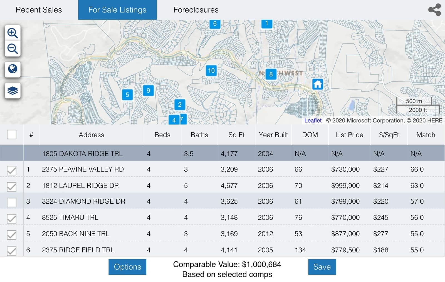Open the Foreclosures tab
The image size is (445, 282).
[196, 10]
